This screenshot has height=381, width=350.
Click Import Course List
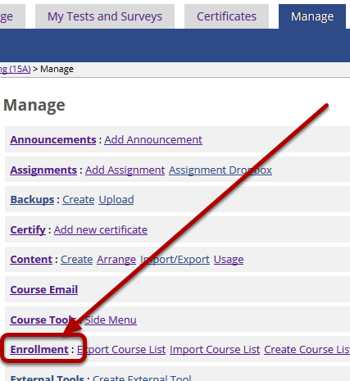click(x=215, y=349)
